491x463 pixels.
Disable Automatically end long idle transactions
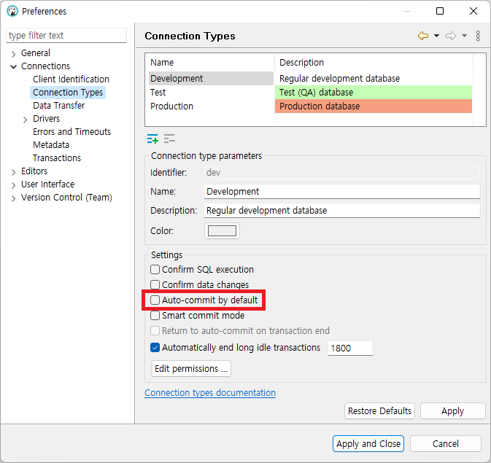155,348
